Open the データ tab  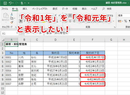pos(65,9)
